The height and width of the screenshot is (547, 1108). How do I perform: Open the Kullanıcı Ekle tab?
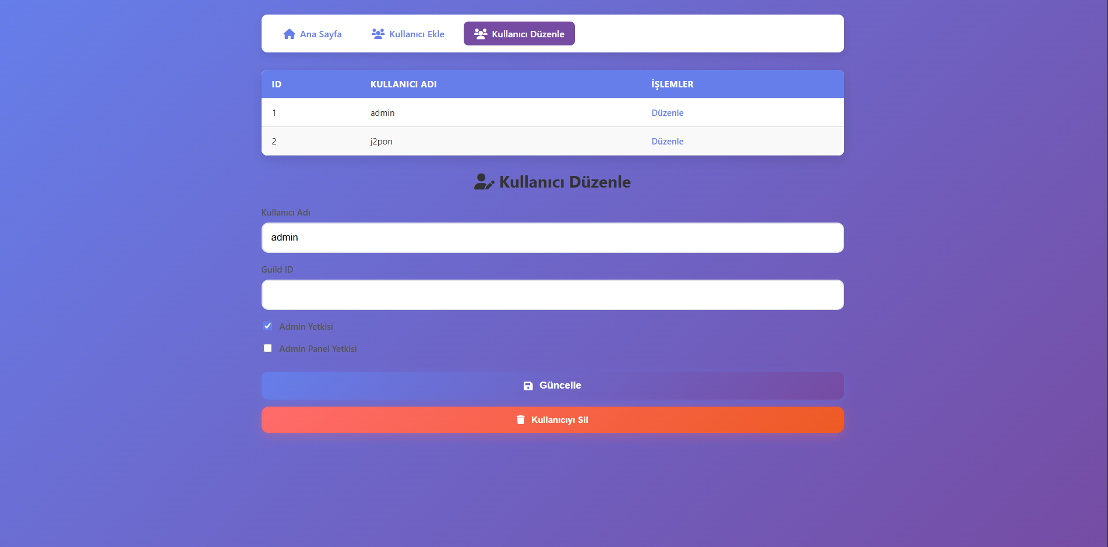pos(408,34)
